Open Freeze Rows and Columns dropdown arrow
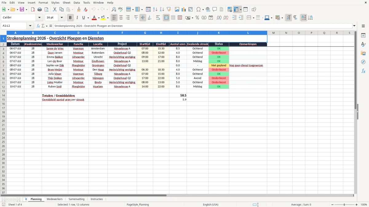The width and height of the screenshot is (369, 207). (240, 10)
